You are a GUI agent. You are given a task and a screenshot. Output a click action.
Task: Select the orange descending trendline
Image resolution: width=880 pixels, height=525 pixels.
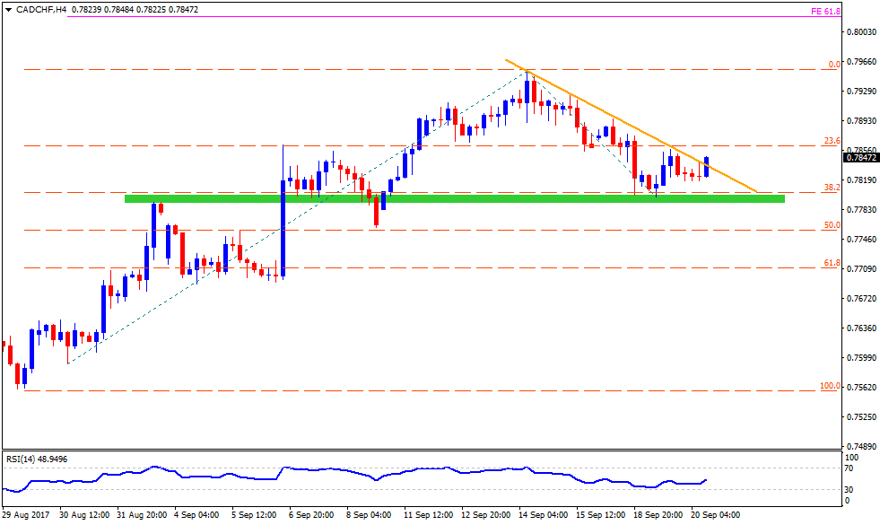pyautogui.click(x=631, y=126)
